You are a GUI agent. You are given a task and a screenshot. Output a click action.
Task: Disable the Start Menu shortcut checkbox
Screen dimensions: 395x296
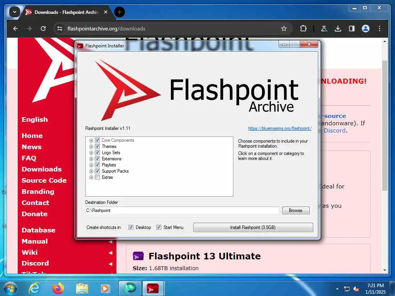pyautogui.click(x=159, y=227)
